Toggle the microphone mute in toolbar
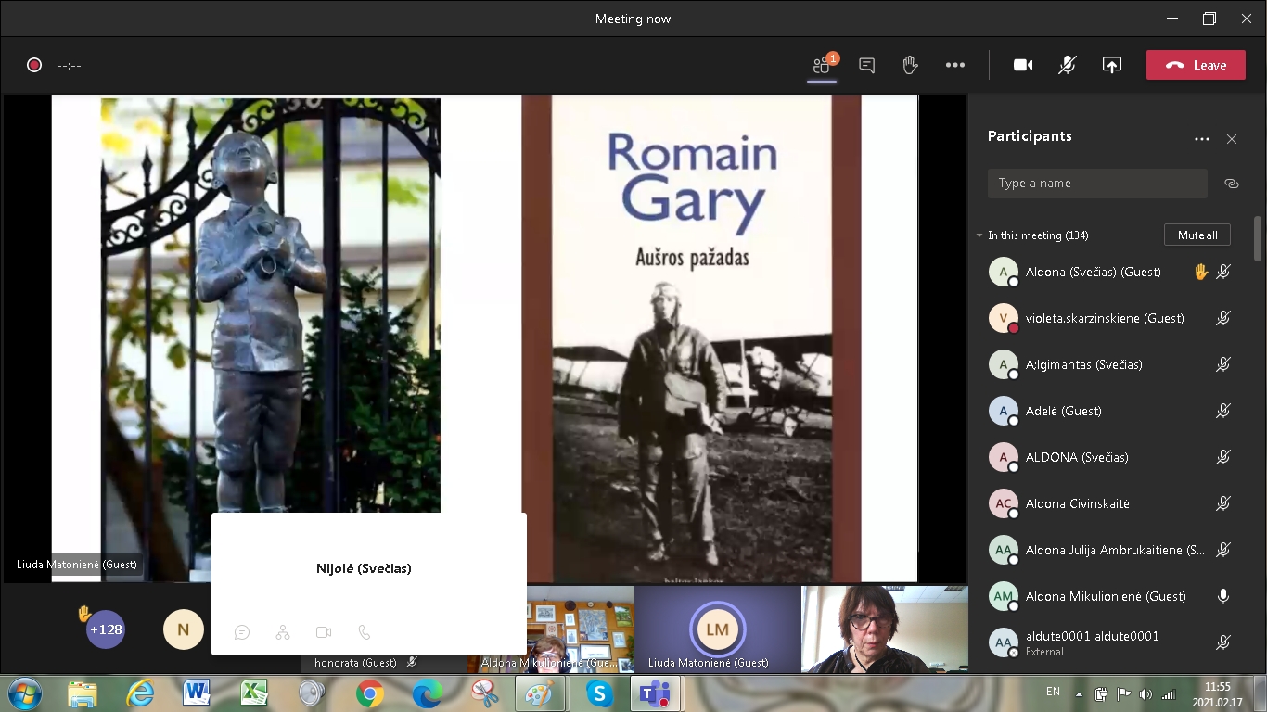Screen dimensions: 1267x712 pyautogui.click(x=1068, y=65)
